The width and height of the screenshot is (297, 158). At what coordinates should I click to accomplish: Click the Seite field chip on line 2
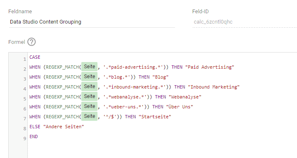(x=90, y=67)
